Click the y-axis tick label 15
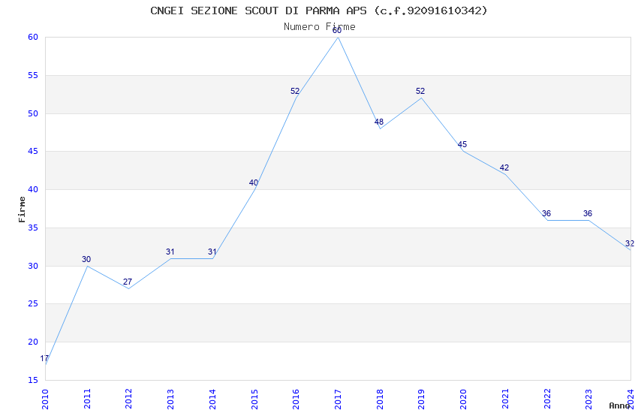 click(x=33, y=380)
